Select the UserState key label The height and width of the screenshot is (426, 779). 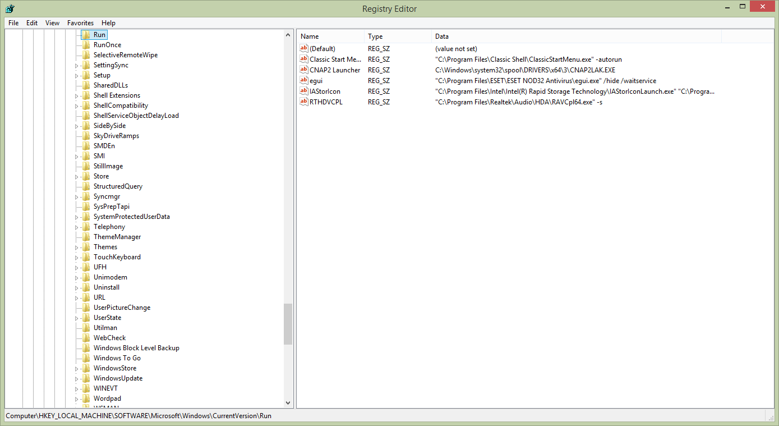pos(107,318)
